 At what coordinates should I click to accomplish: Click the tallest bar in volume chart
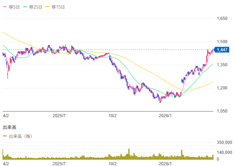(x=129, y=154)
